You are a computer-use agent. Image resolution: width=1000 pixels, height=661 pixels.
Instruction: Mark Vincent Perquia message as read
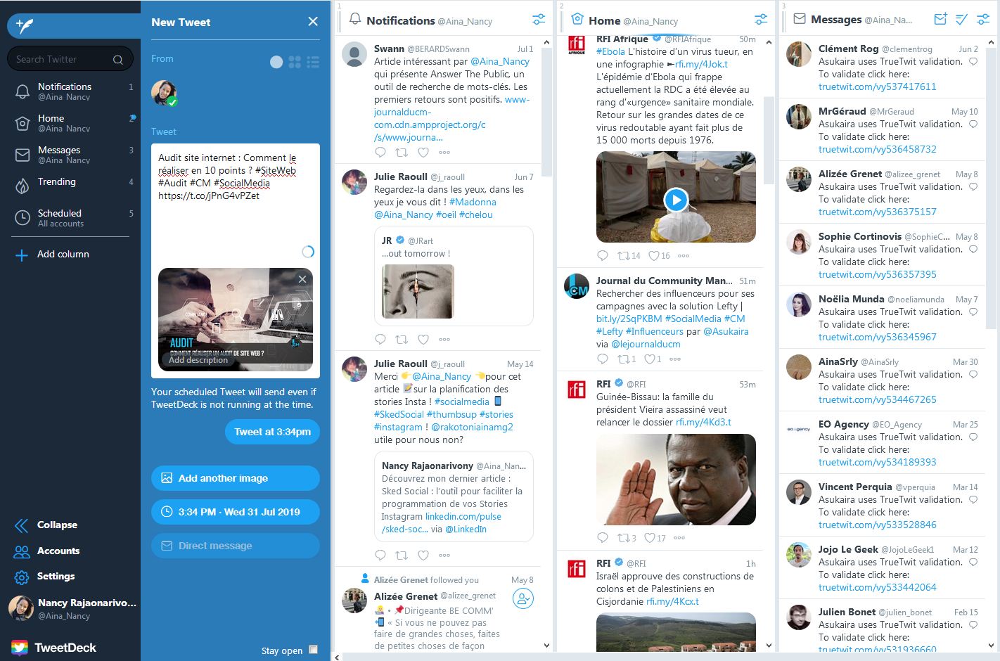[x=973, y=499]
